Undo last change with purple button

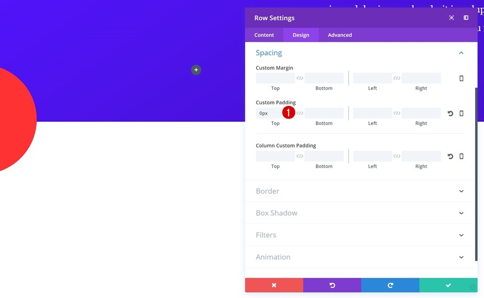click(x=332, y=285)
